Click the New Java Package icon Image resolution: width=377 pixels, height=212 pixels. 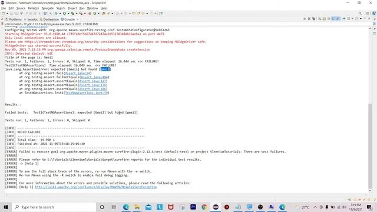click(x=90, y=14)
